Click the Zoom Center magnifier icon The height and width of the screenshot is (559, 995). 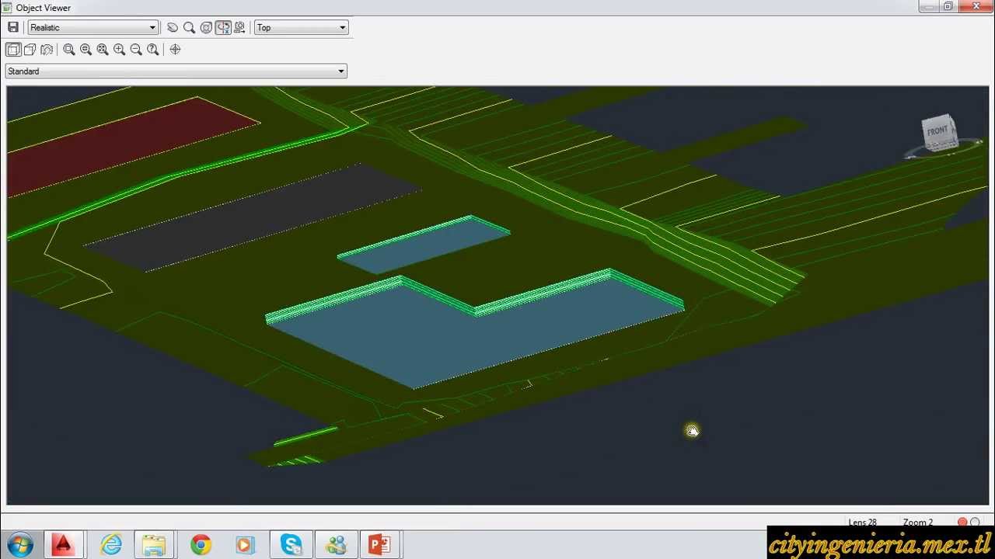coord(86,49)
